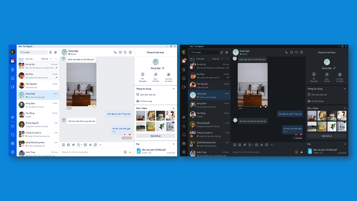Screen dimensions: 357x201
Task: Click Xem tất cả to view all photos
Action: click(x=155, y=135)
